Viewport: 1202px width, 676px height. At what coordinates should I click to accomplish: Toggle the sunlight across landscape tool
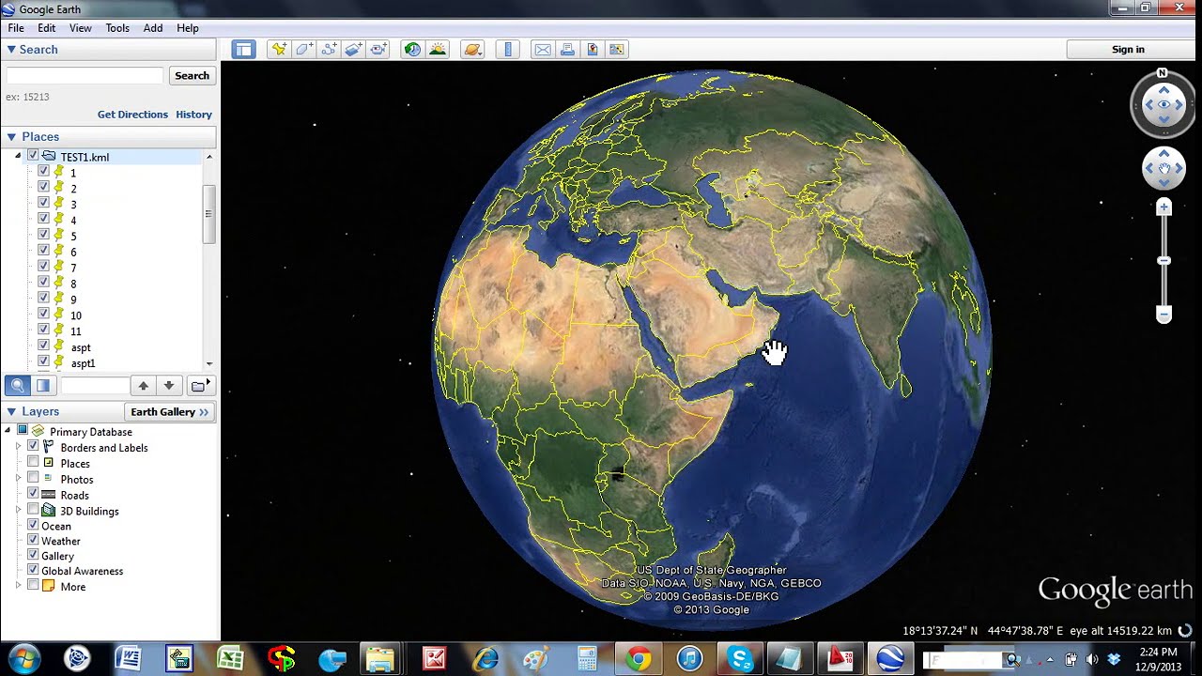(438, 50)
